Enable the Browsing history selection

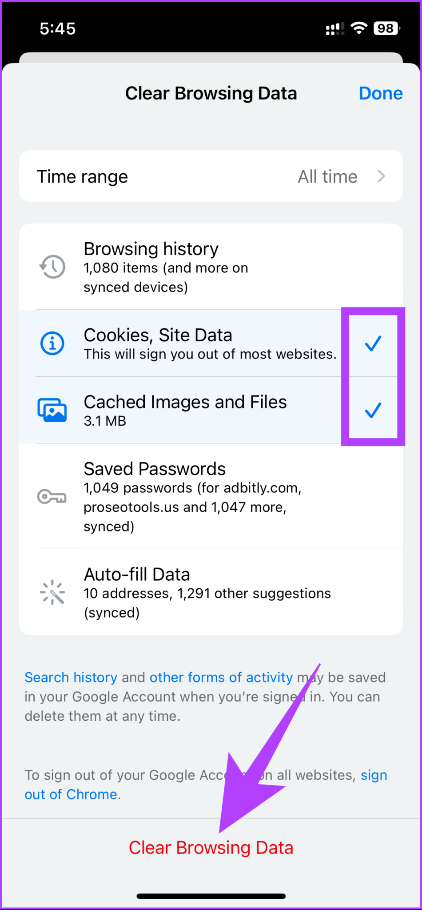[211, 266]
